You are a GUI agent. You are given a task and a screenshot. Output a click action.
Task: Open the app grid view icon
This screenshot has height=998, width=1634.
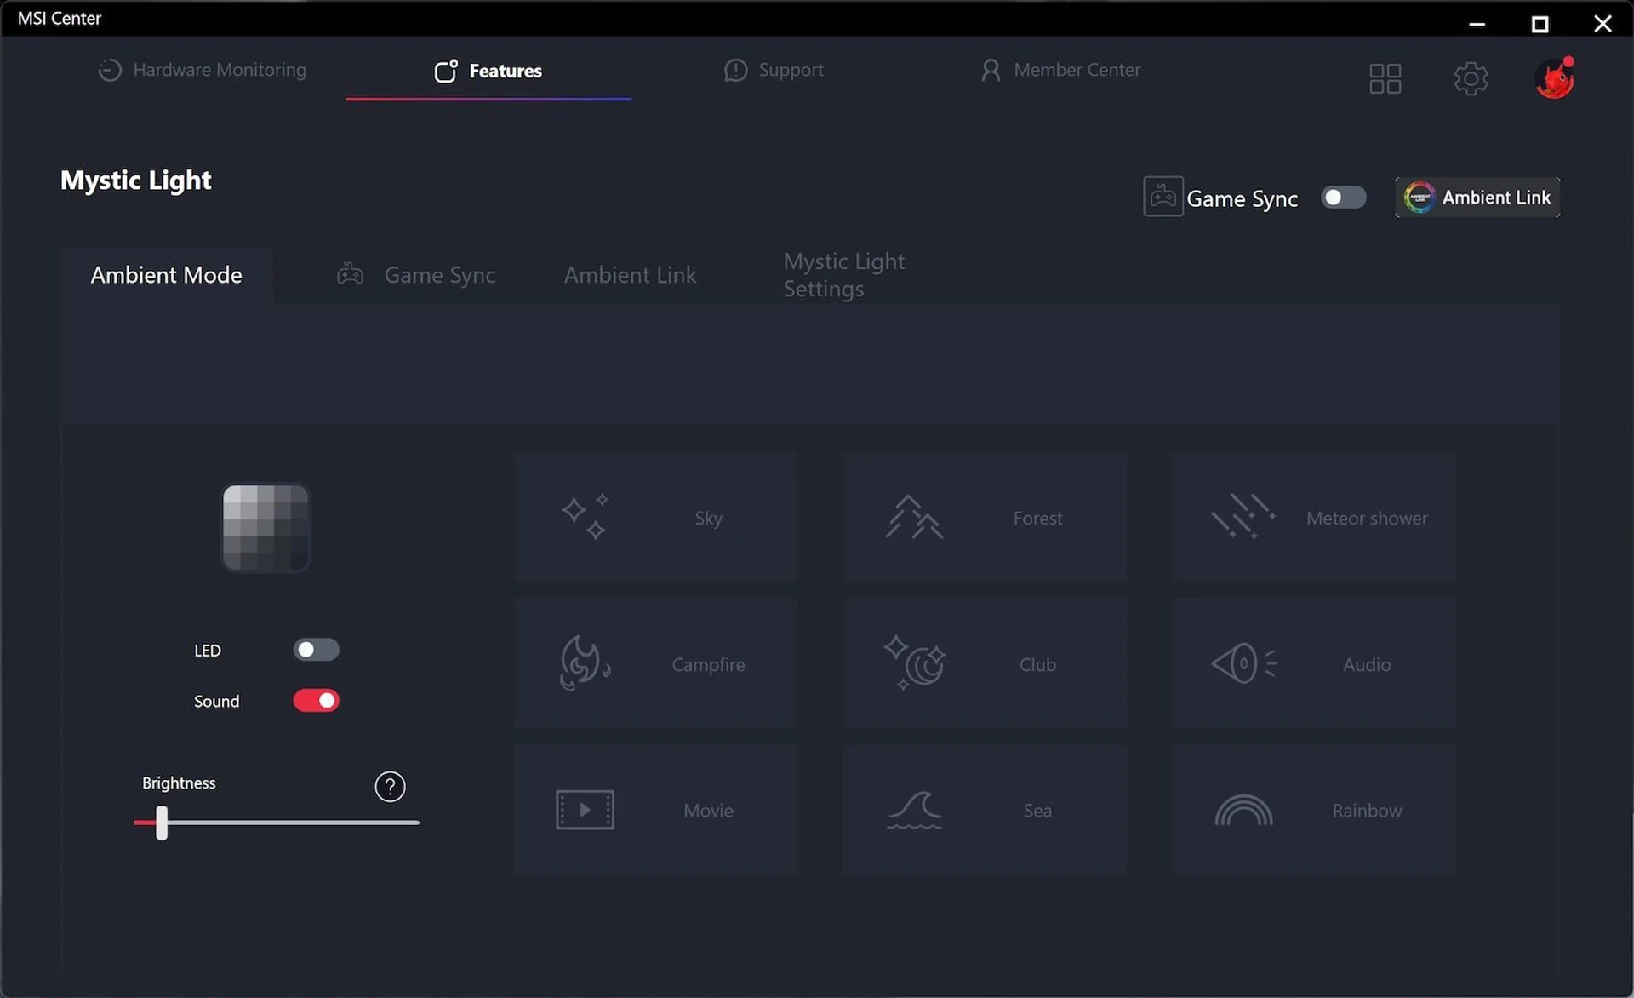1385,79
